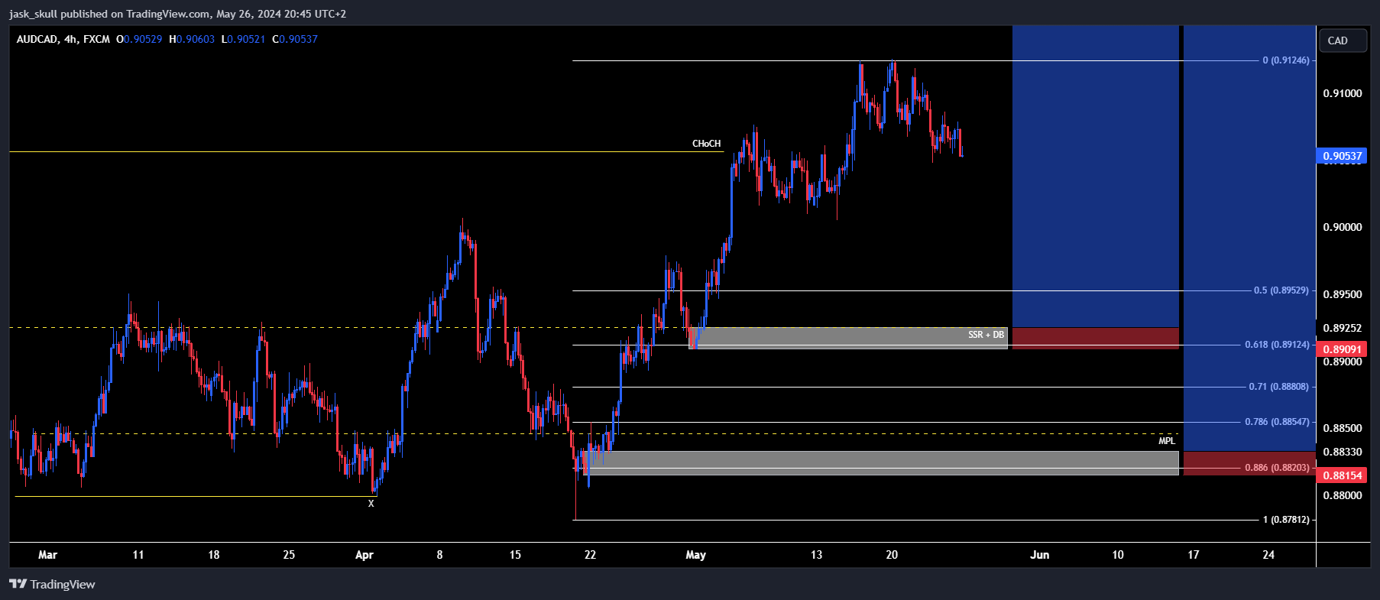Image resolution: width=1380 pixels, height=600 pixels.
Task: Click the Apr label on time axis
Action: click(x=364, y=555)
